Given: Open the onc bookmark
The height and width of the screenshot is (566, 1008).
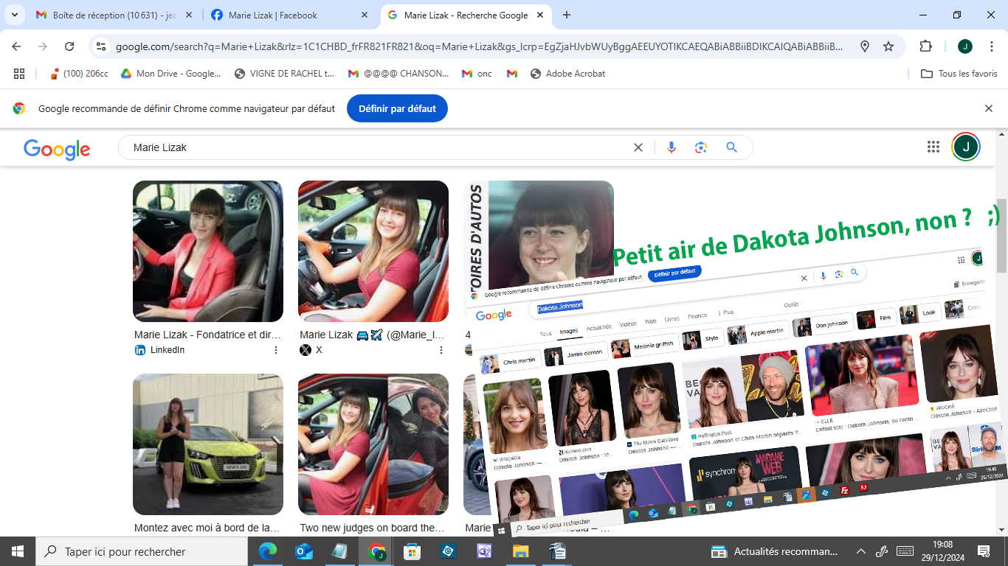Looking at the screenshot, I should (x=477, y=74).
